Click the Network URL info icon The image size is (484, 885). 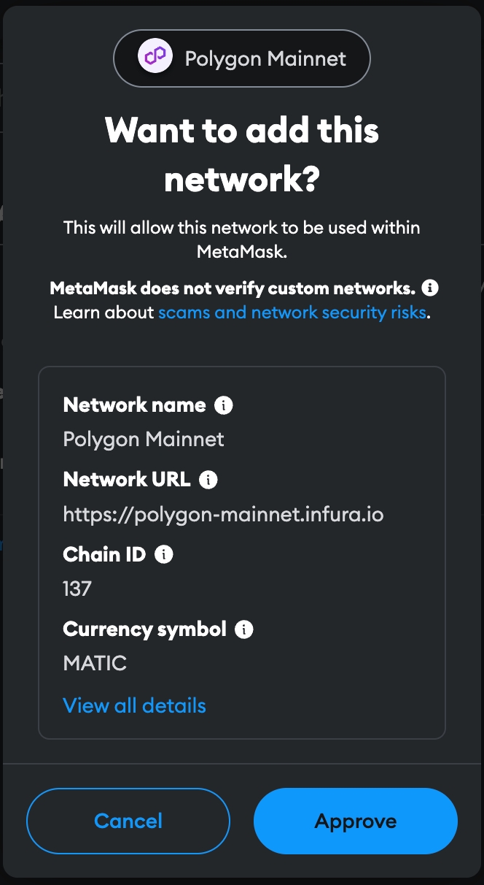click(x=208, y=480)
